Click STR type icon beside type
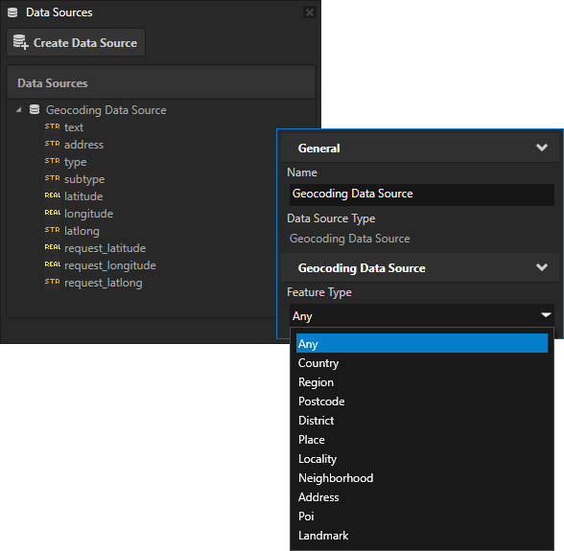This screenshot has width=564, height=551. point(52,161)
